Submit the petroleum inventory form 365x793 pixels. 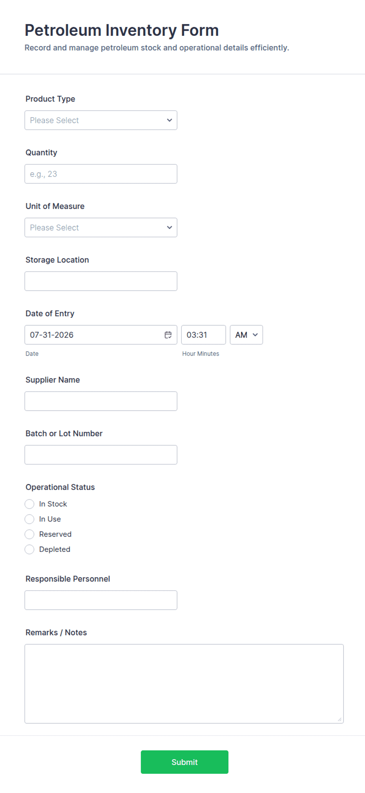[x=184, y=762]
